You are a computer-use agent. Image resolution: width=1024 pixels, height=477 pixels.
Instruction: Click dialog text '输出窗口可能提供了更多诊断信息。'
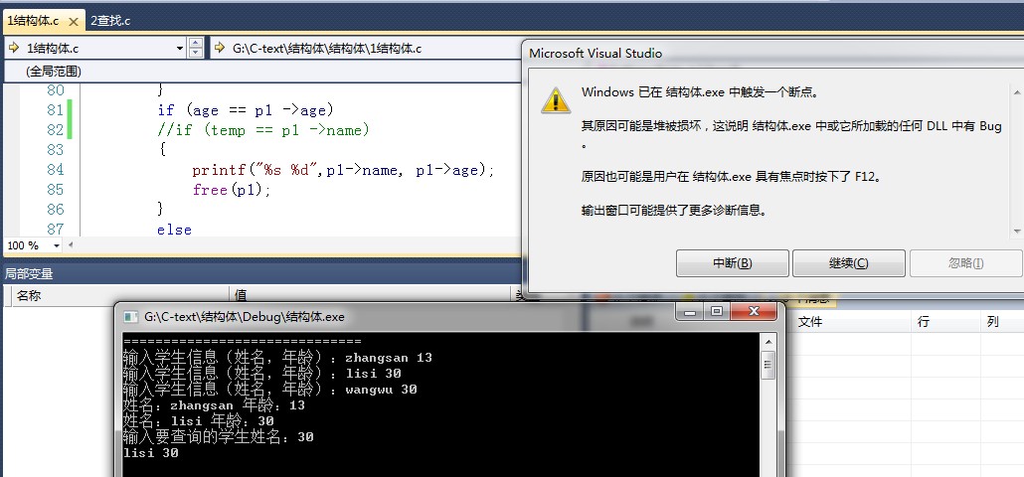click(x=673, y=211)
